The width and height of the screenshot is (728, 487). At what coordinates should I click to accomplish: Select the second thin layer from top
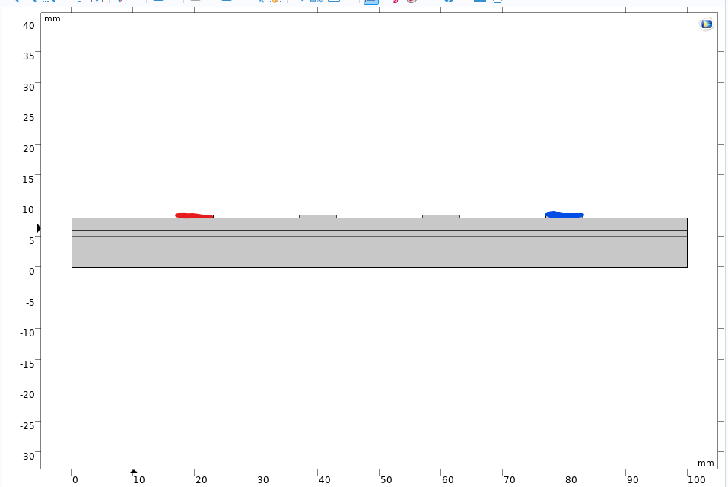tap(379, 227)
